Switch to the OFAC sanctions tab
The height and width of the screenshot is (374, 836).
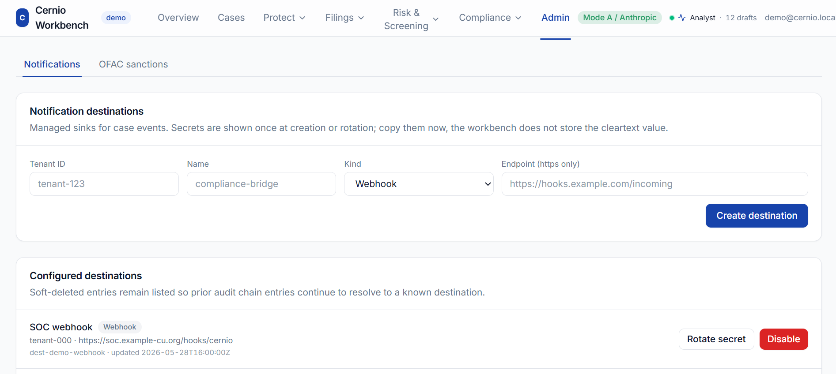[133, 64]
